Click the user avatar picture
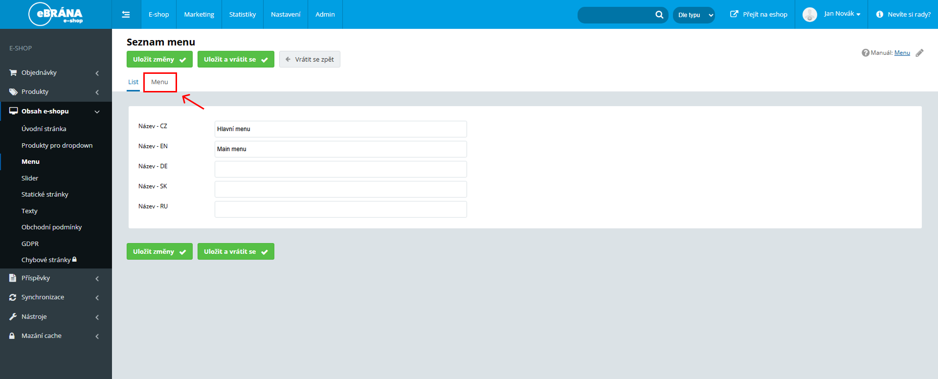The width and height of the screenshot is (938, 379). pos(809,15)
